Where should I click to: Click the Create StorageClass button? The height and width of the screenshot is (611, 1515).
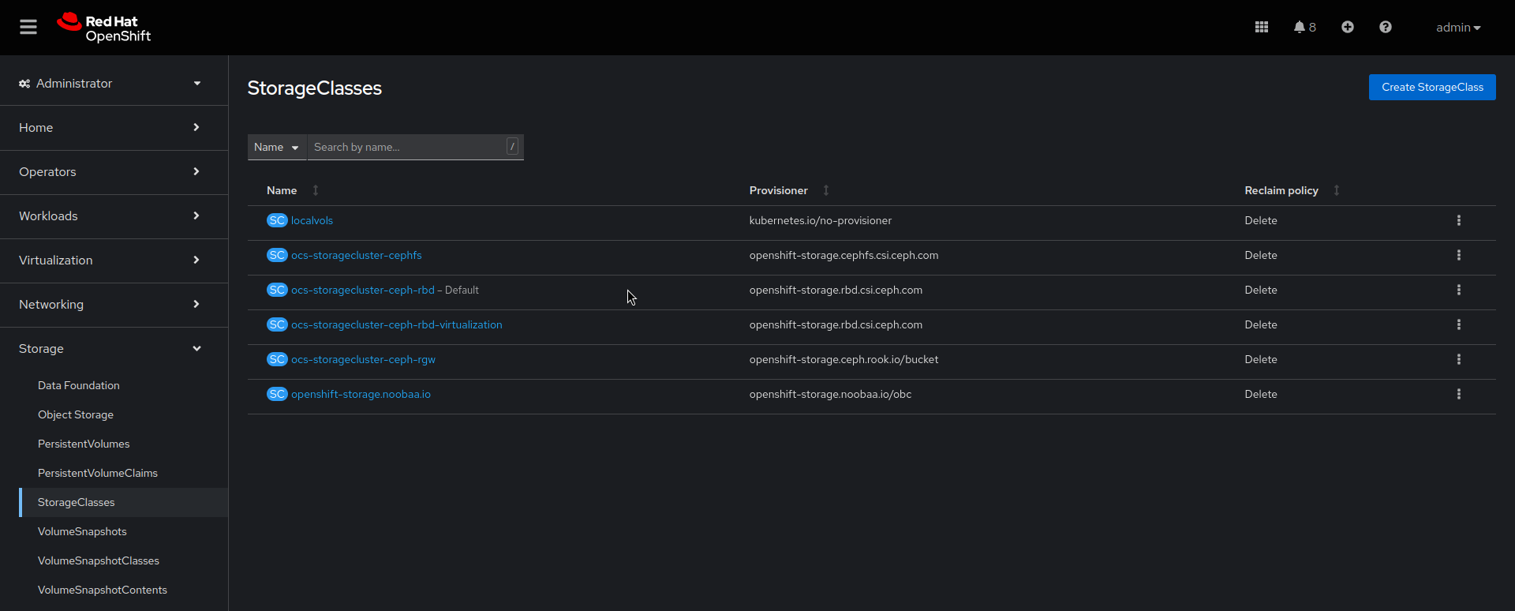click(1432, 88)
